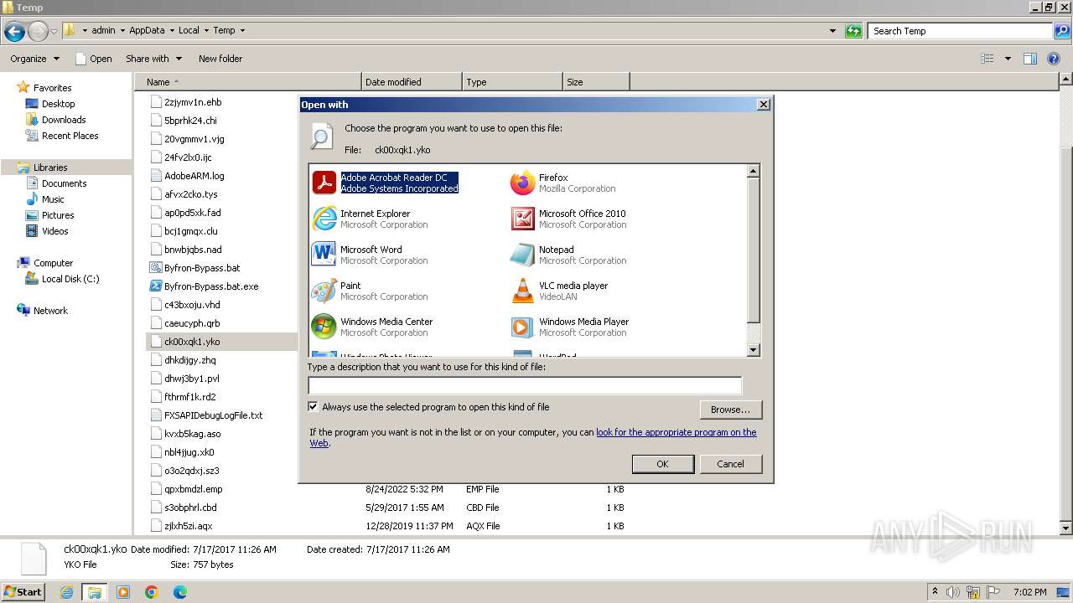
Task: Open Windows Media Player taskbar icon
Action: tap(123, 592)
